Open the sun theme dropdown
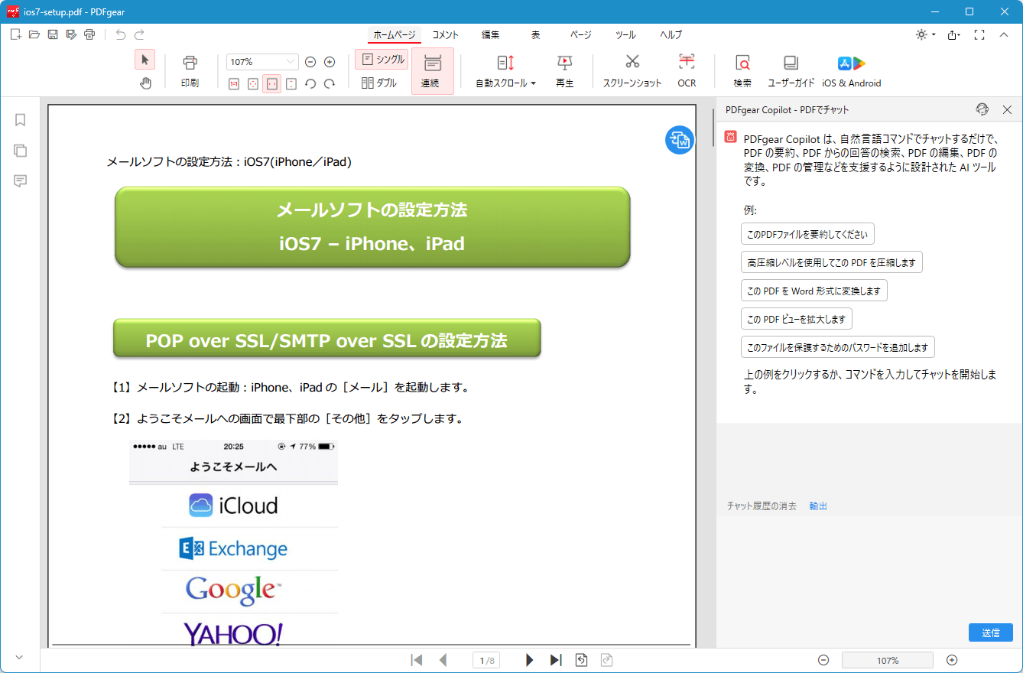1023x673 pixels. (x=925, y=34)
